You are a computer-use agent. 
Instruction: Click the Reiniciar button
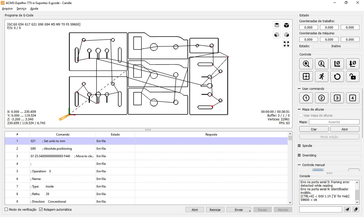(215, 210)
